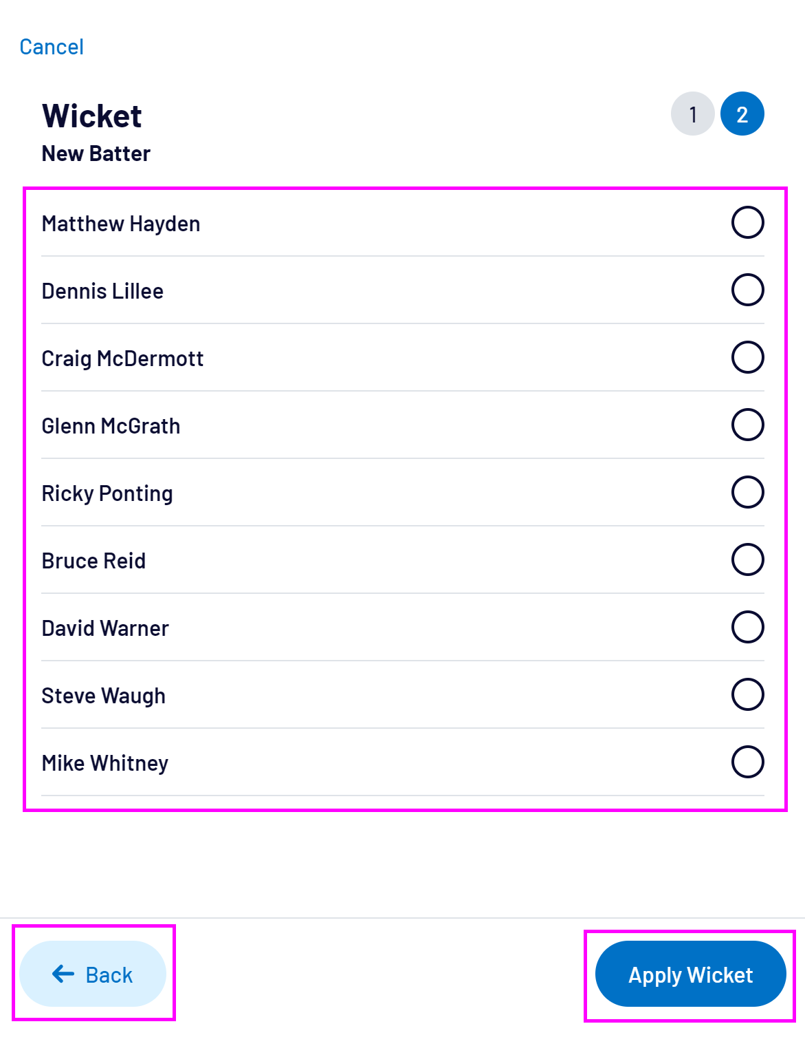
Task: Click the step 2 indicator
Action: [742, 114]
